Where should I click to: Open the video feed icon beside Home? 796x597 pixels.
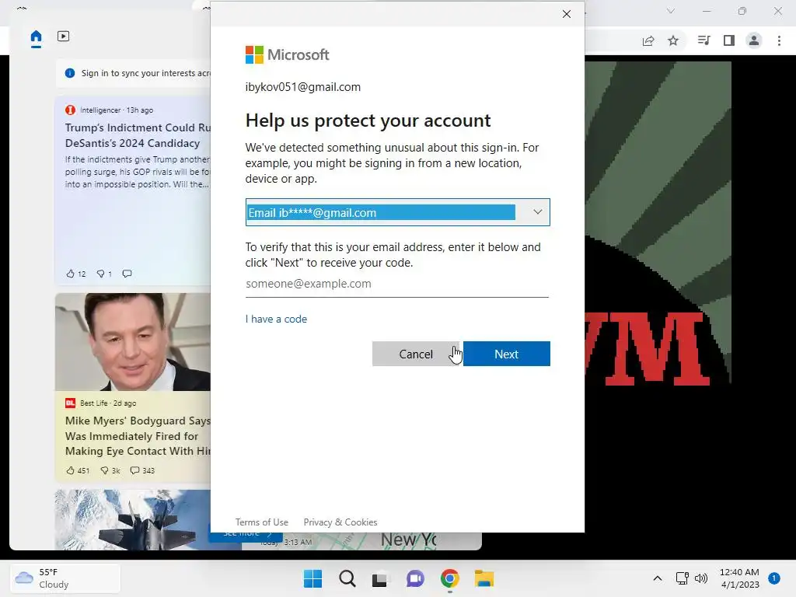pyautogui.click(x=64, y=37)
